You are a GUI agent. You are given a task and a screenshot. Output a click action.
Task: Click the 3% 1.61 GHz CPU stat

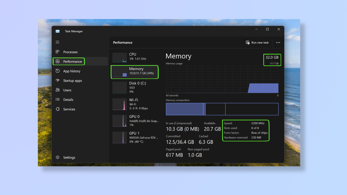pos(138,59)
